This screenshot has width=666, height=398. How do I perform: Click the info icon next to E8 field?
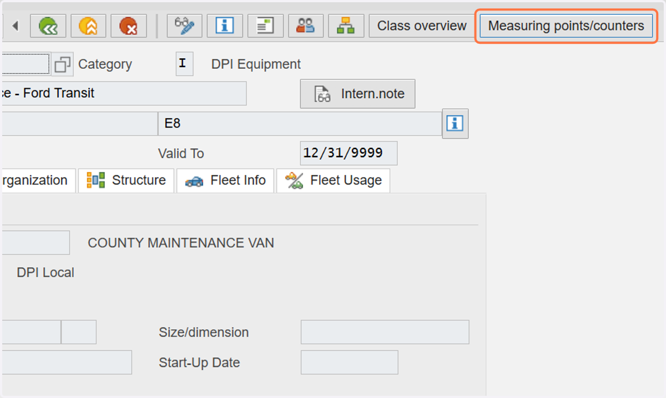[x=455, y=123]
